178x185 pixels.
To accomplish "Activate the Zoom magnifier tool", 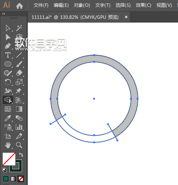I will pyautogui.click(x=19, y=145).
